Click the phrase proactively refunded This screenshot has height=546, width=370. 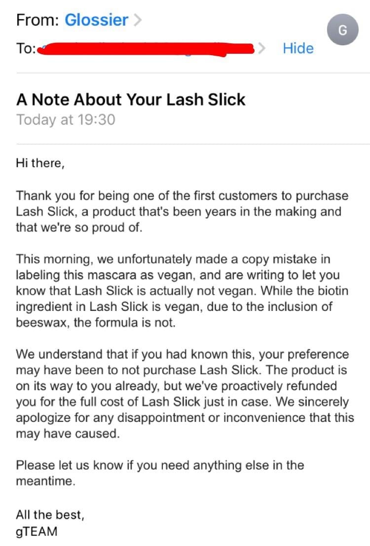click(279, 386)
